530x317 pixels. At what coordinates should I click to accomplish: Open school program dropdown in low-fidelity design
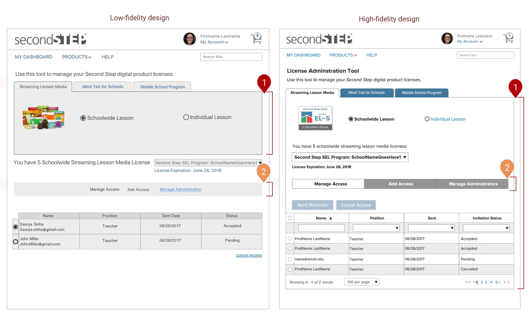[208, 163]
